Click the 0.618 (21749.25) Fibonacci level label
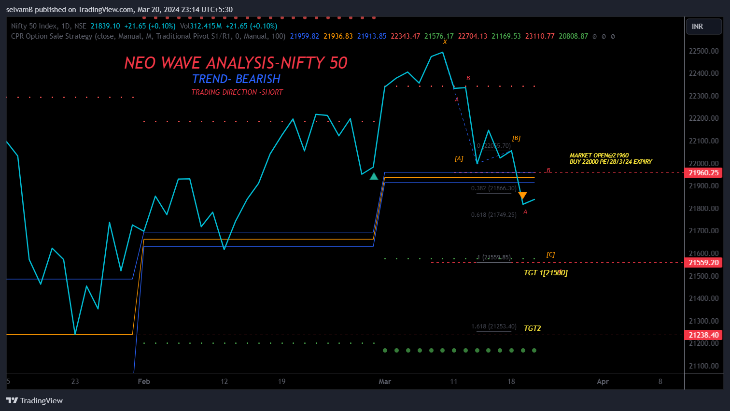Screen dimensions: 730x411 click(x=494, y=215)
